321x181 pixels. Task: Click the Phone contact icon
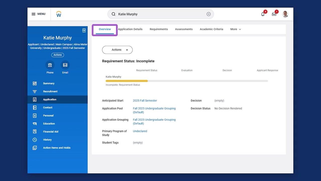point(50,65)
